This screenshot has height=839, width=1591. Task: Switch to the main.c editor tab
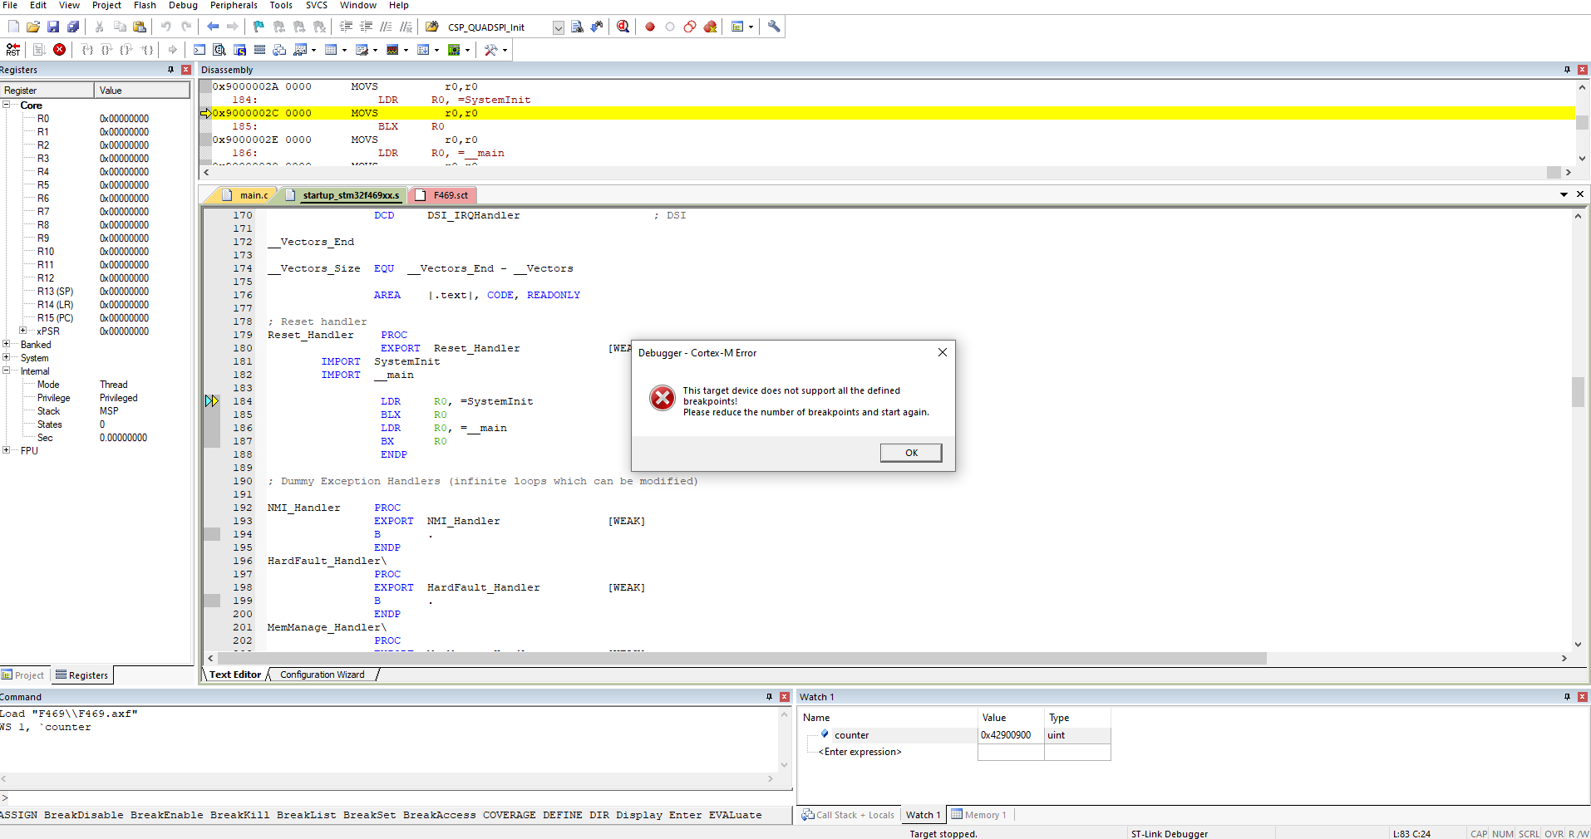[254, 195]
